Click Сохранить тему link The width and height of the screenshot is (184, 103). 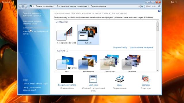tap(120, 47)
